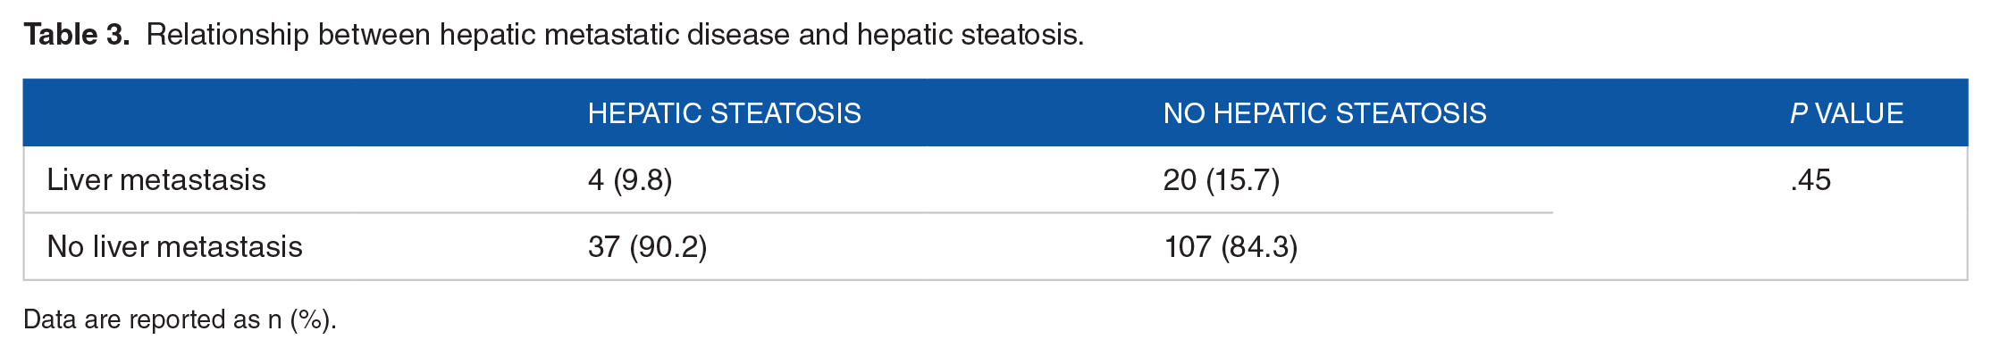Click the cell showing 37 (90.2)
Screen dimensions: 1991x356
(647, 247)
